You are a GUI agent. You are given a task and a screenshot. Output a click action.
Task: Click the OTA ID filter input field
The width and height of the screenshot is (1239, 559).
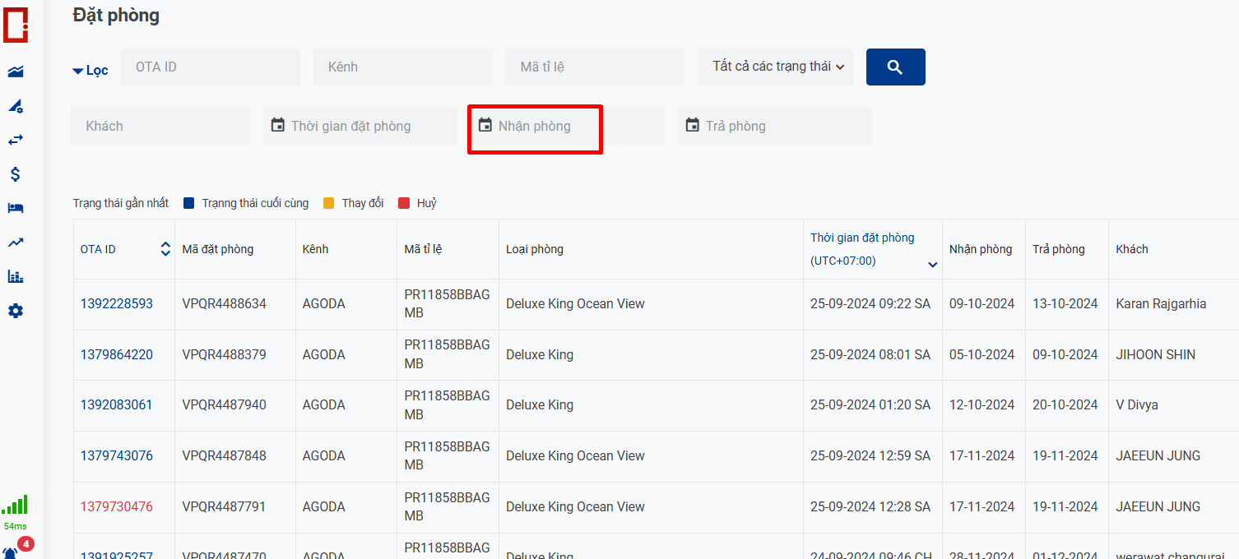coord(211,67)
